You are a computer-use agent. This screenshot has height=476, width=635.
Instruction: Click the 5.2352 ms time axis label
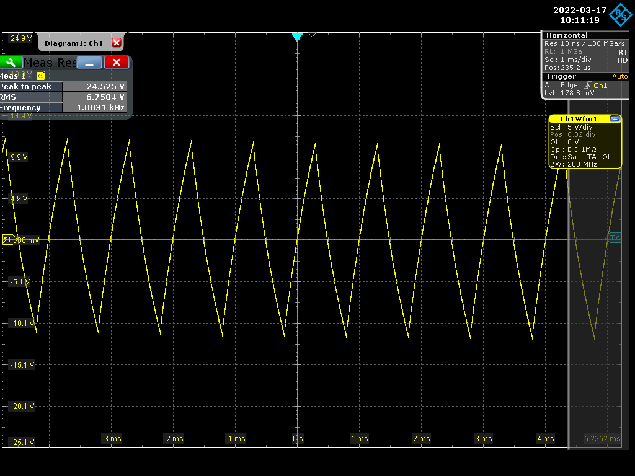click(602, 438)
